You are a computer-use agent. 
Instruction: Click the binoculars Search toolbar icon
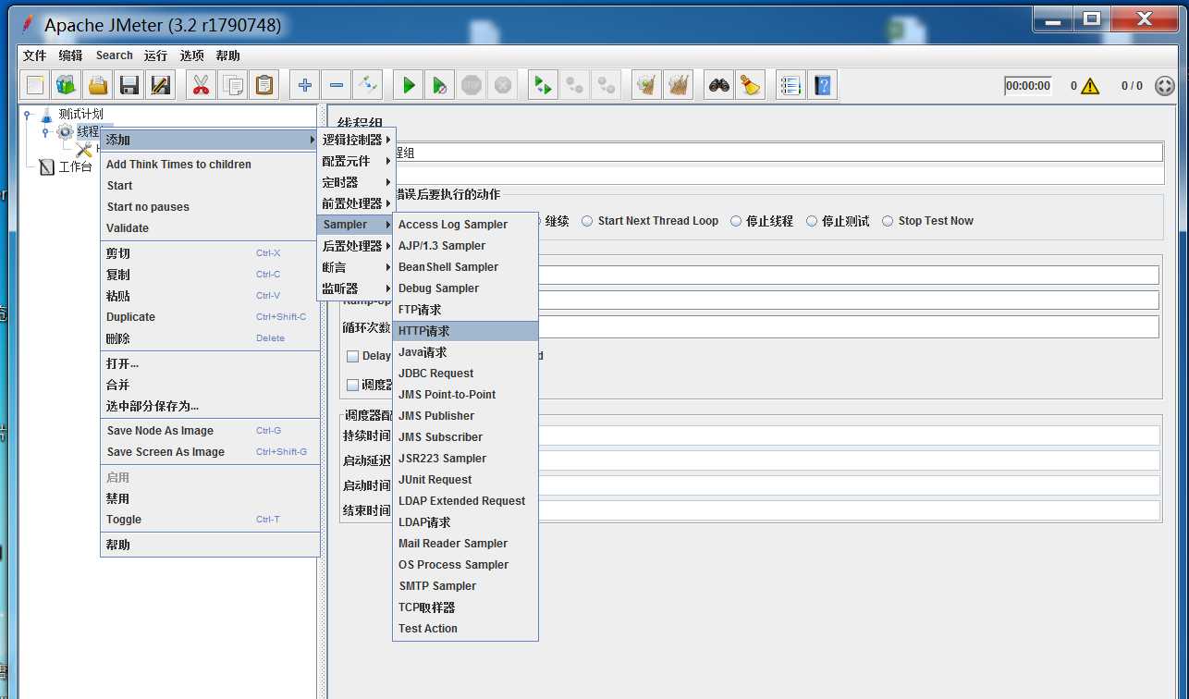[719, 86]
